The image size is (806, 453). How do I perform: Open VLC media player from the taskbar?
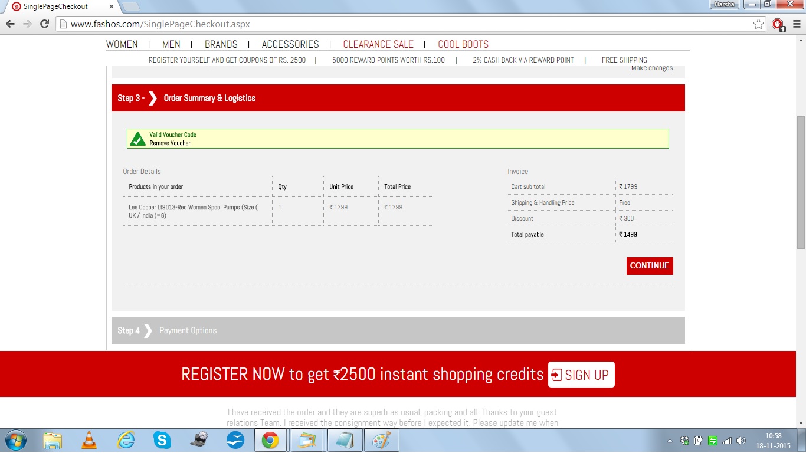[x=89, y=440]
